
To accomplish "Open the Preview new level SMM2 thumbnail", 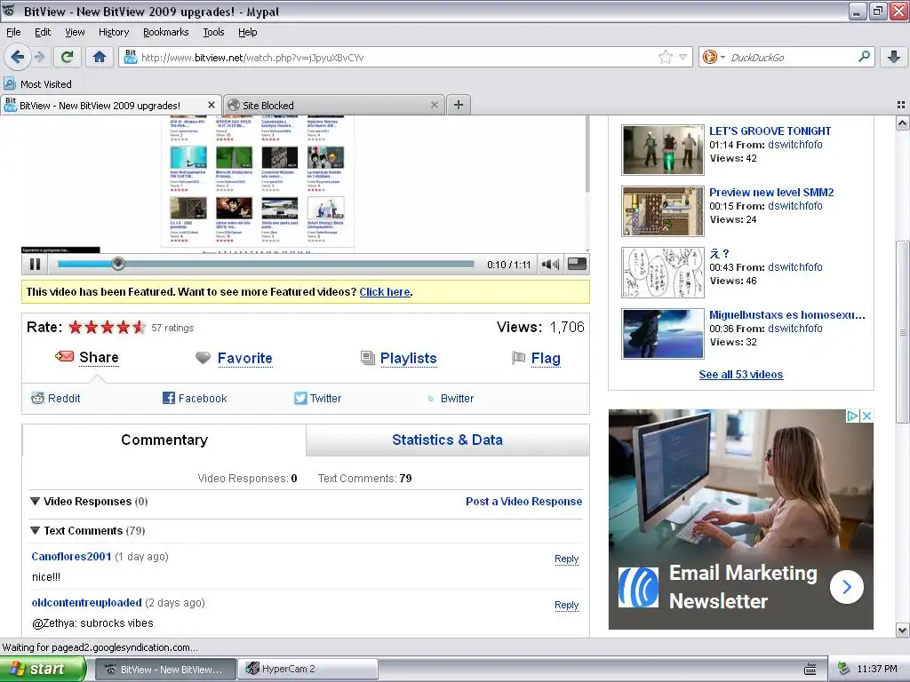I will (663, 211).
